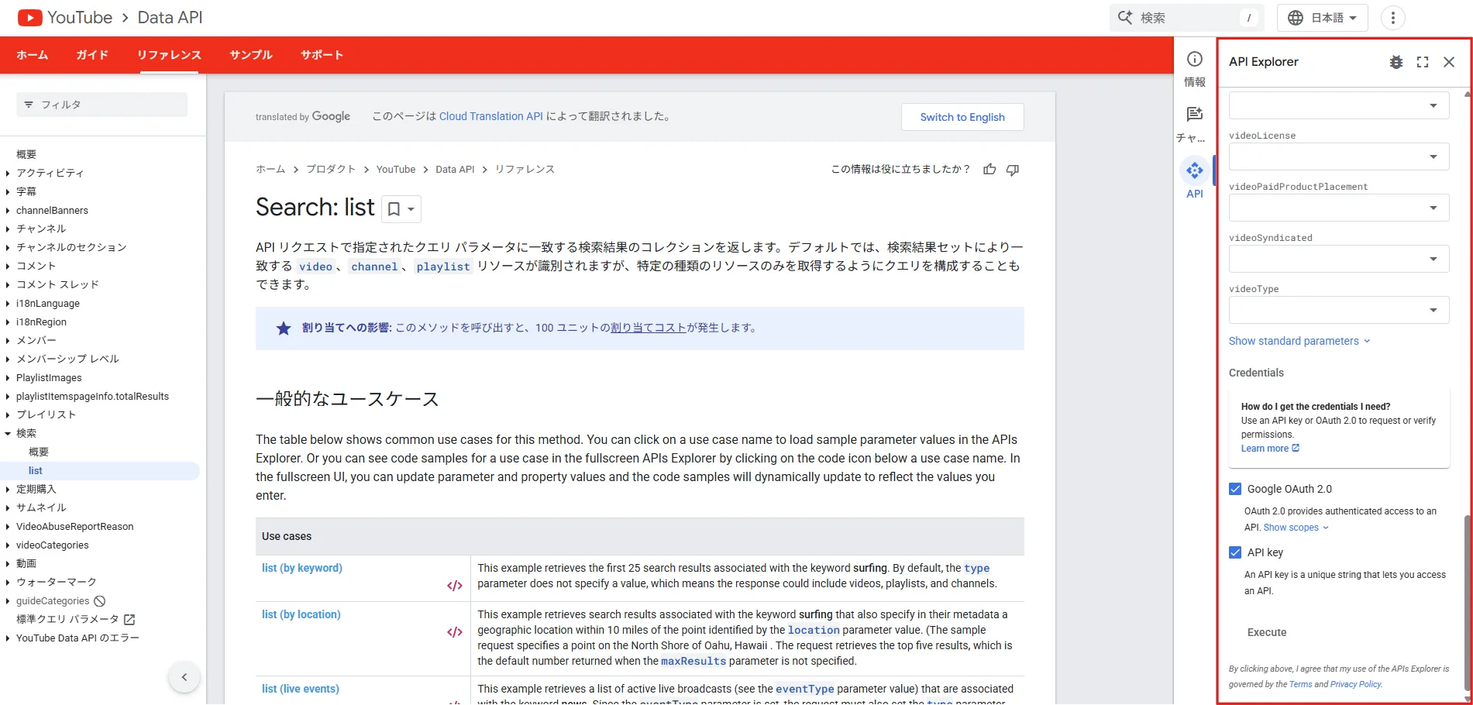The width and height of the screenshot is (1473, 705).
Task: Open the Privacy Policy link
Action: point(1356,684)
